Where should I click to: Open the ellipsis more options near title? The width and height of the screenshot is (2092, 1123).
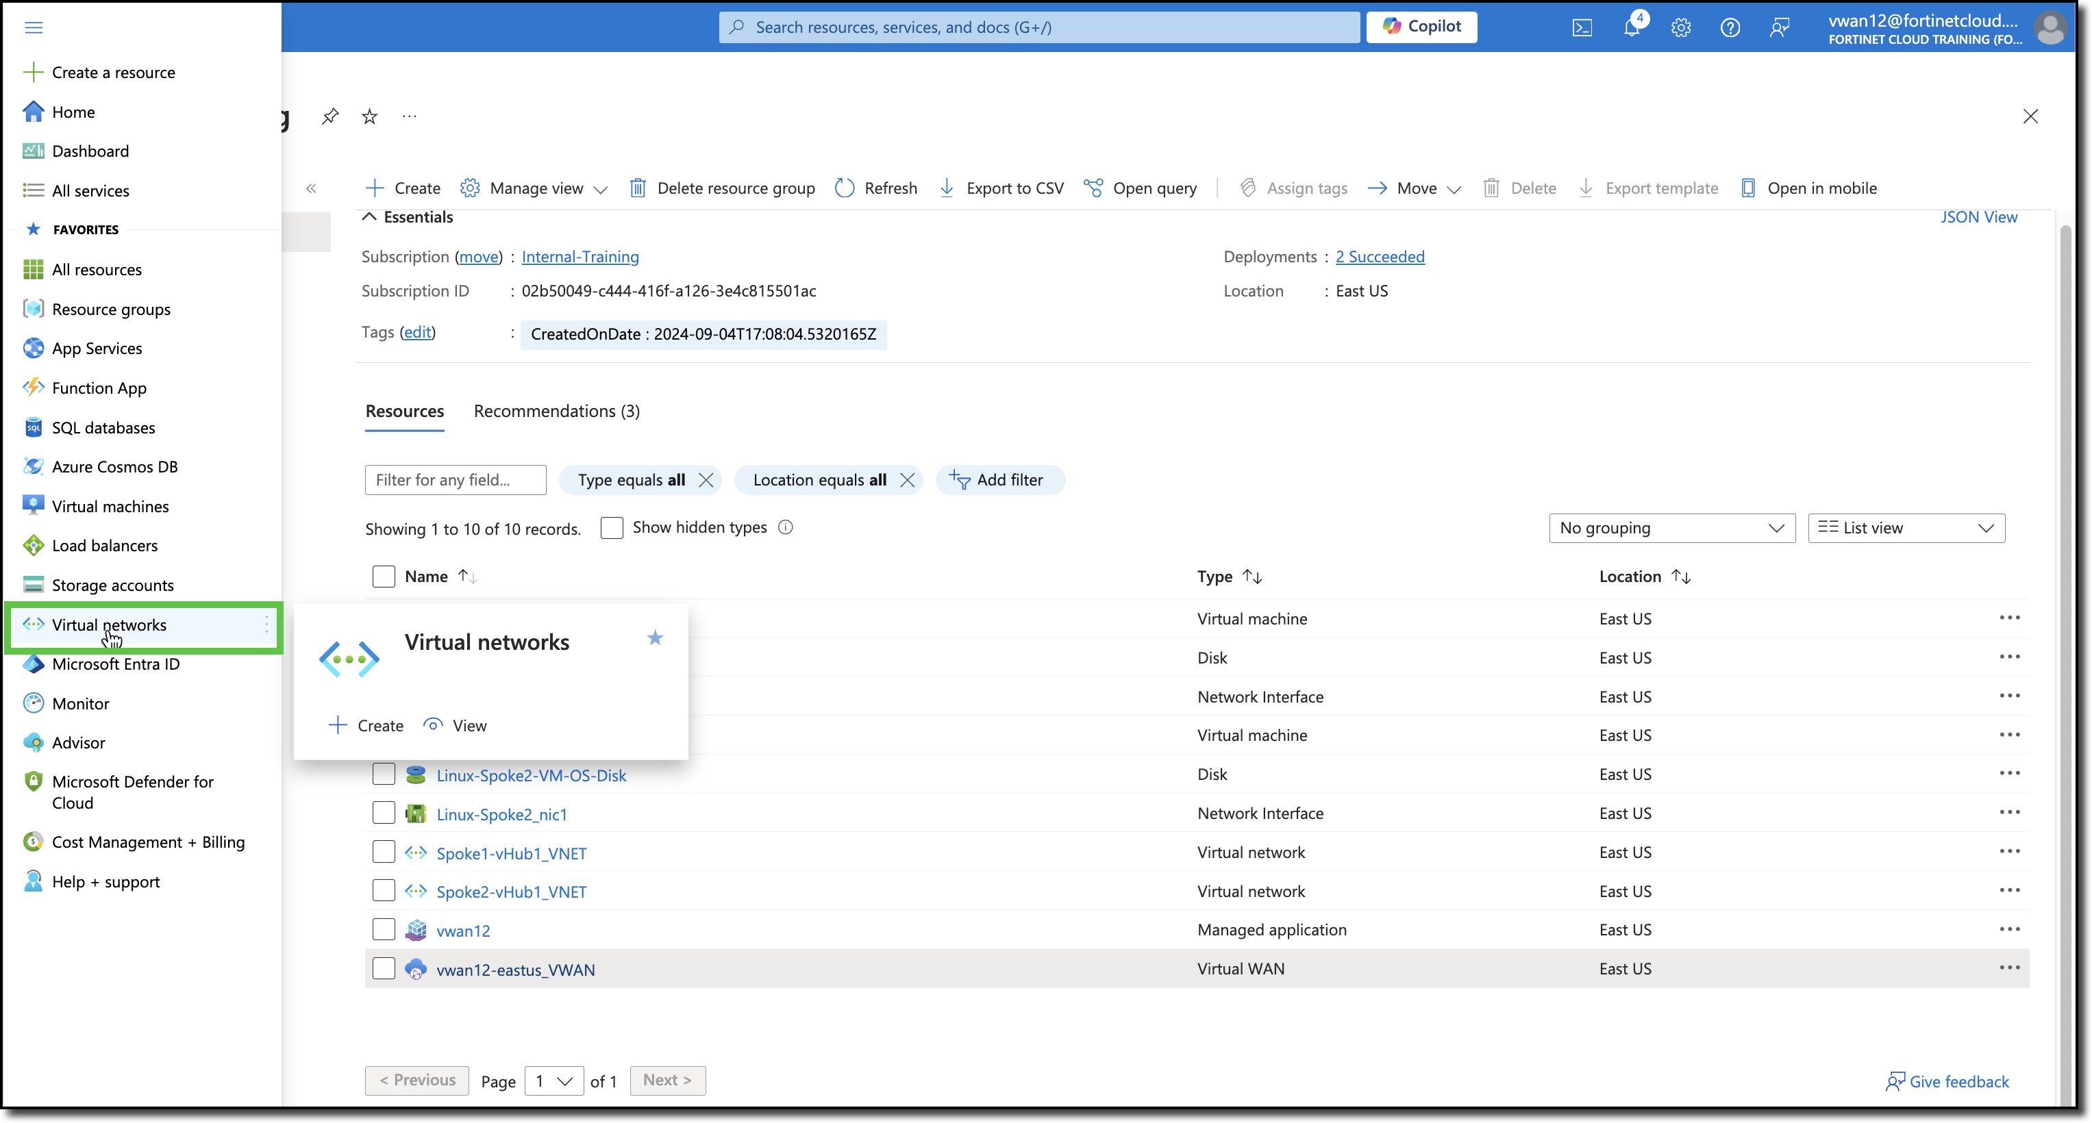pos(410,116)
